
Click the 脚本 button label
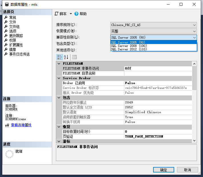tap(63, 14)
